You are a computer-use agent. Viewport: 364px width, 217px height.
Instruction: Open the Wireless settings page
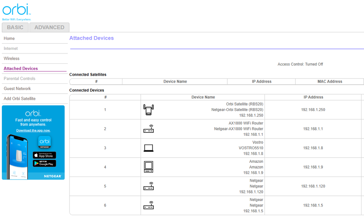click(x=12, y=59)
